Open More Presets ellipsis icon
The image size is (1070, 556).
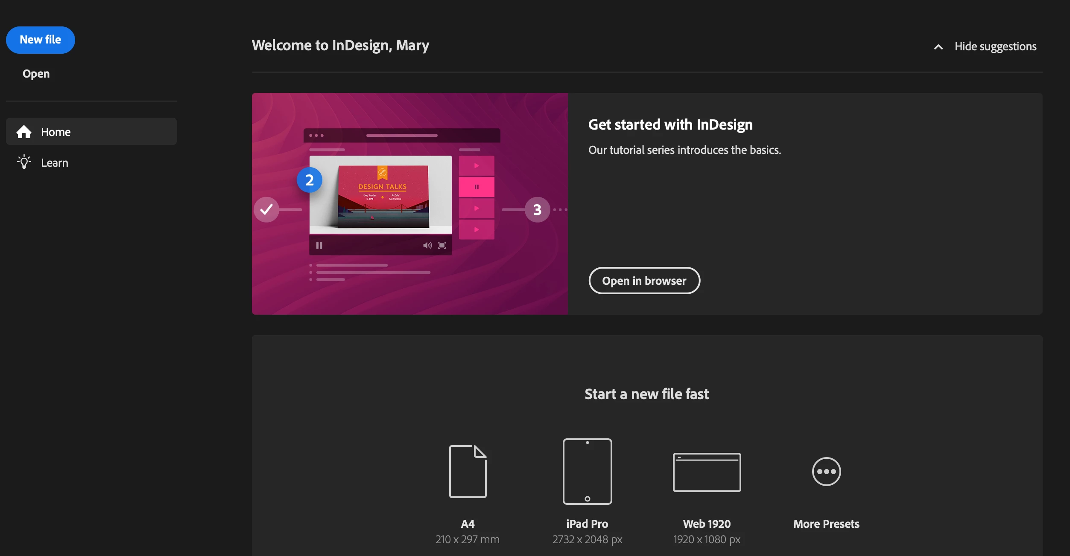(826, 471)
